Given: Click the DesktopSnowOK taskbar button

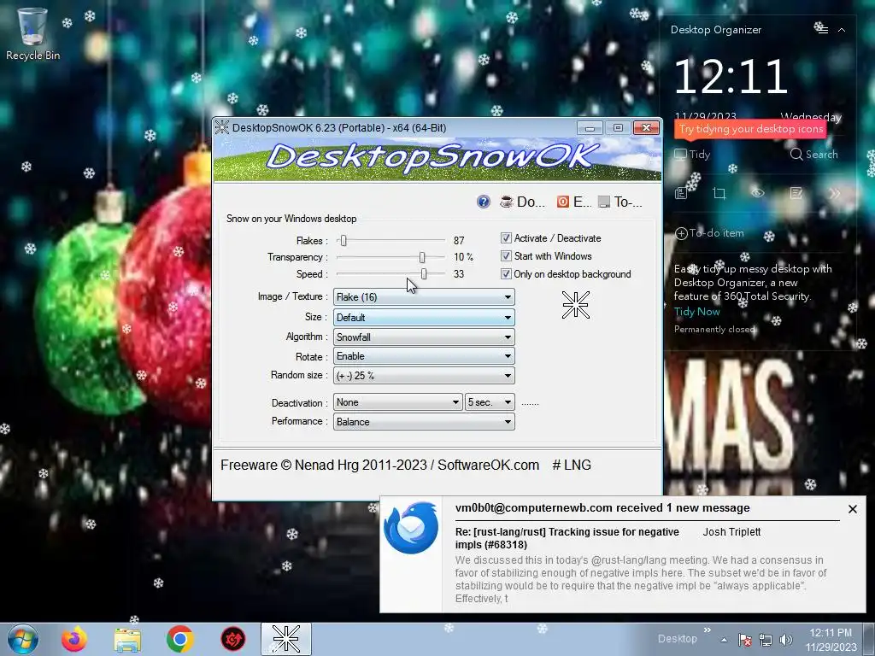Looking at the screenshot, I should (286, 639).
